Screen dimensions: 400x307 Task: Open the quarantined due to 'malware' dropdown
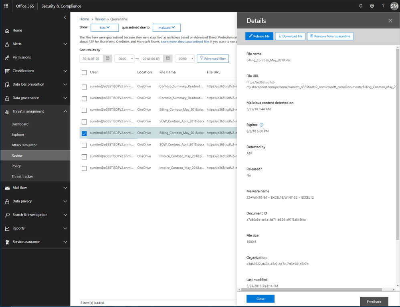point(167,28)
